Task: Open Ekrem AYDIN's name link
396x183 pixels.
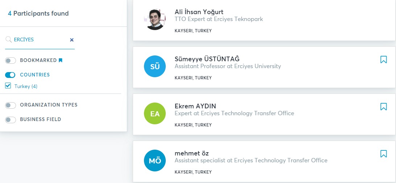Action: 195,106
